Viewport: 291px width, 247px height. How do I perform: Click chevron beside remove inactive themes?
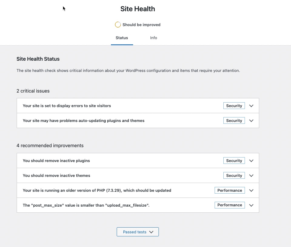click(x=251, y=176)
